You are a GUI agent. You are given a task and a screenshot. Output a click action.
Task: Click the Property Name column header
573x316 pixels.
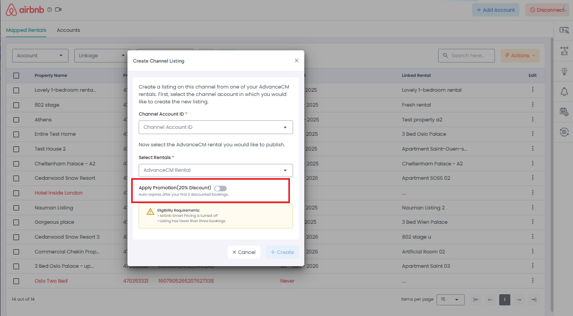pos(51,75)
